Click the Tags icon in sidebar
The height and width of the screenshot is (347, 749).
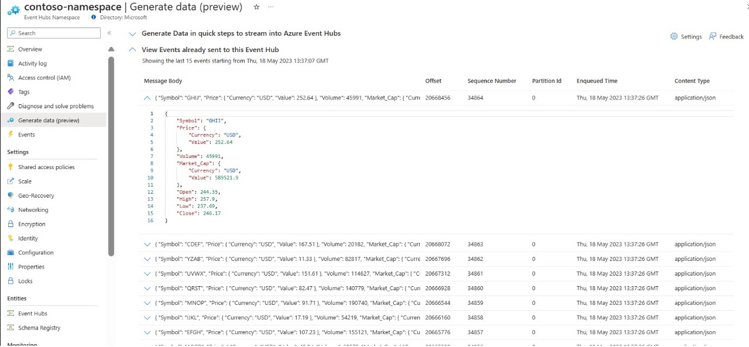tap(11, 92)
